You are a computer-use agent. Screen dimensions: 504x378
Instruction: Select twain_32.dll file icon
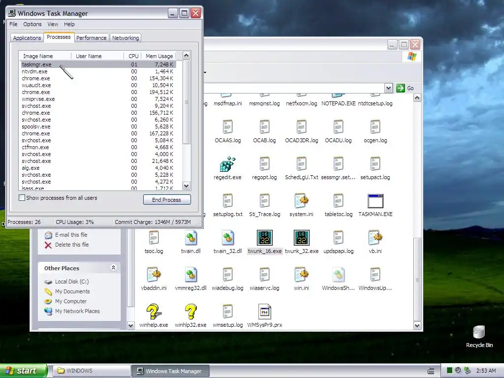pos(227,238)
